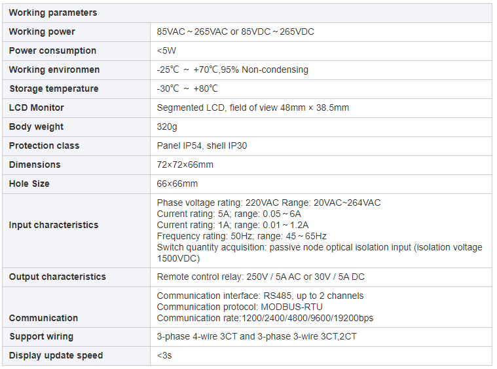Click the Display update speed <3s value

click(x=164, y=355)
